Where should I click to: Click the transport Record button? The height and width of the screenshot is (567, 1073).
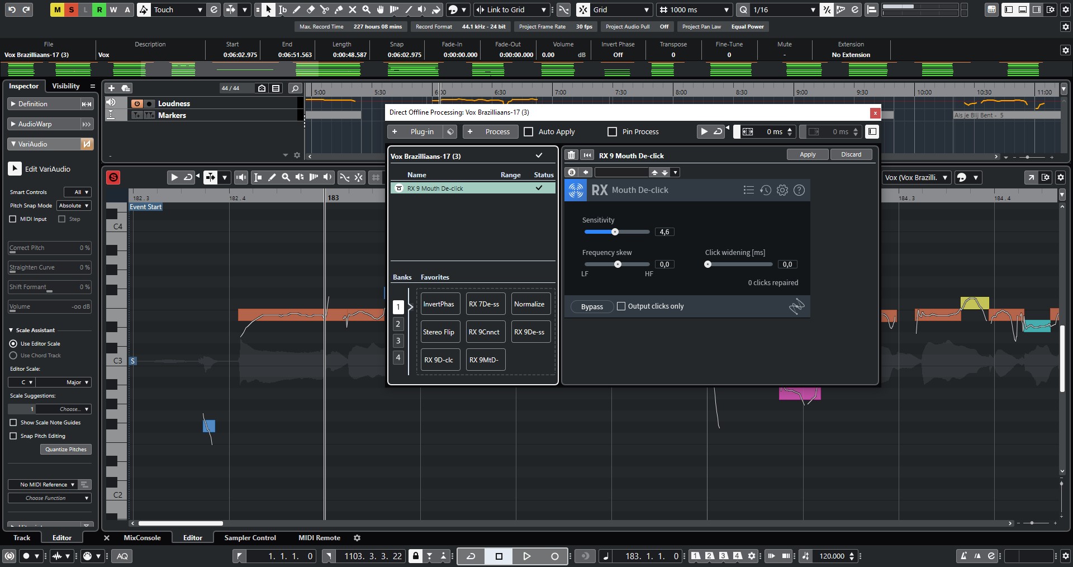(x=554, y=556)
